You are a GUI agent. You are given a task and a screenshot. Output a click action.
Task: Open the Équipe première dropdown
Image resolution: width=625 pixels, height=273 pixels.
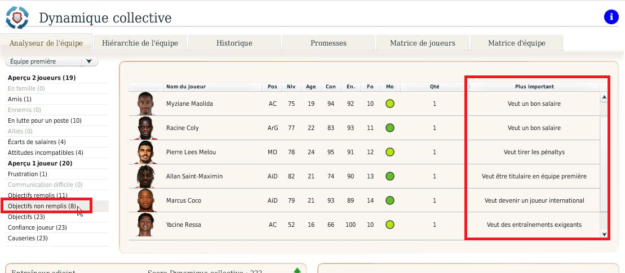coord(52,62)
